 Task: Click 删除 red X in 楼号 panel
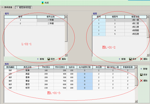(x=60, y=59)
